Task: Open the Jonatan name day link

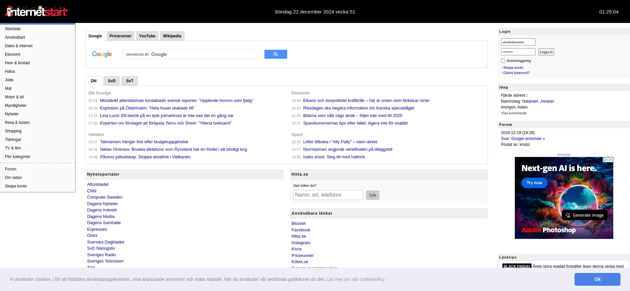Action: pos(547,101)
